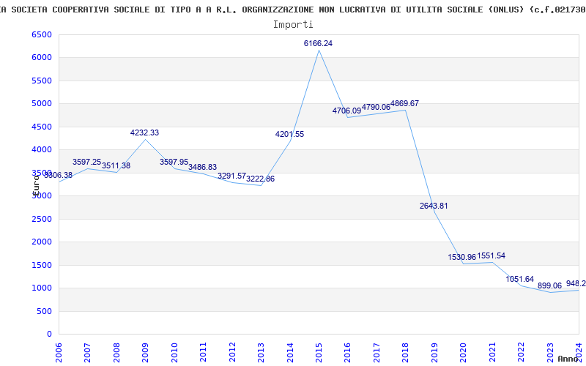The height and width of the screenshot is (366, 586).
Task: Click the 899.06 data label
Action: click(x=550, y=285)
